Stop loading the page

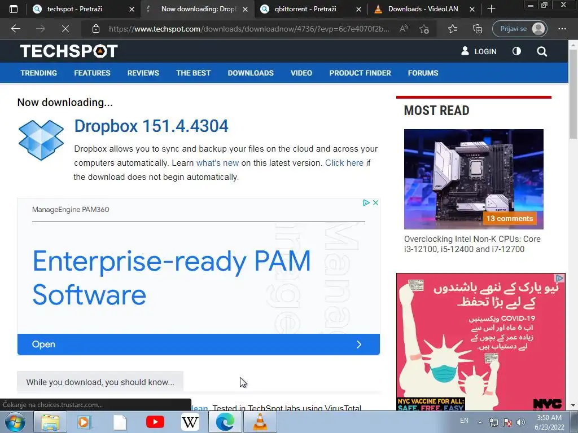65,29
